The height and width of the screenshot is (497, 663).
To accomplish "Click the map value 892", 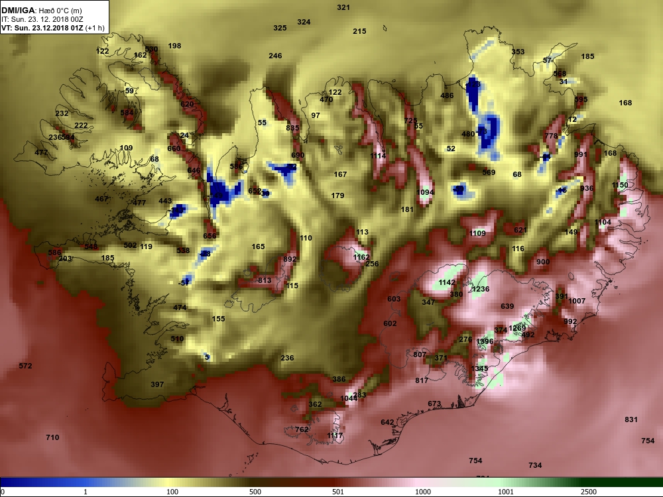I will coord(290,259).
